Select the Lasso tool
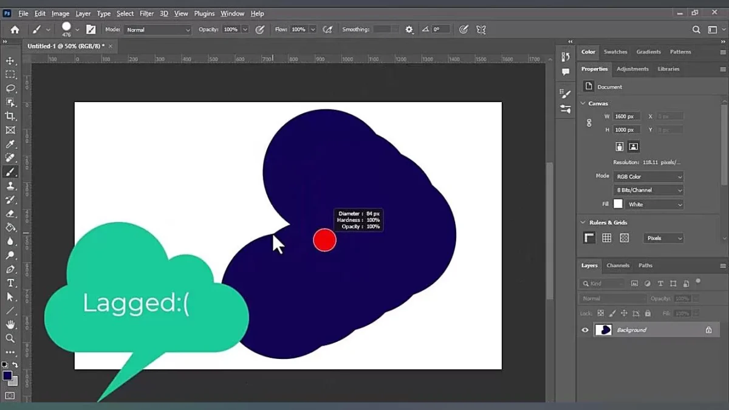The height and width of the screenshot is (410, 729). click(10, 89)
